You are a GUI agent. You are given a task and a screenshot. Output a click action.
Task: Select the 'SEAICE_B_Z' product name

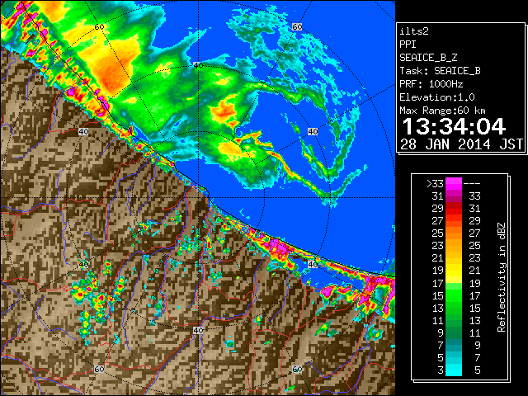click(x=428, y=58)
